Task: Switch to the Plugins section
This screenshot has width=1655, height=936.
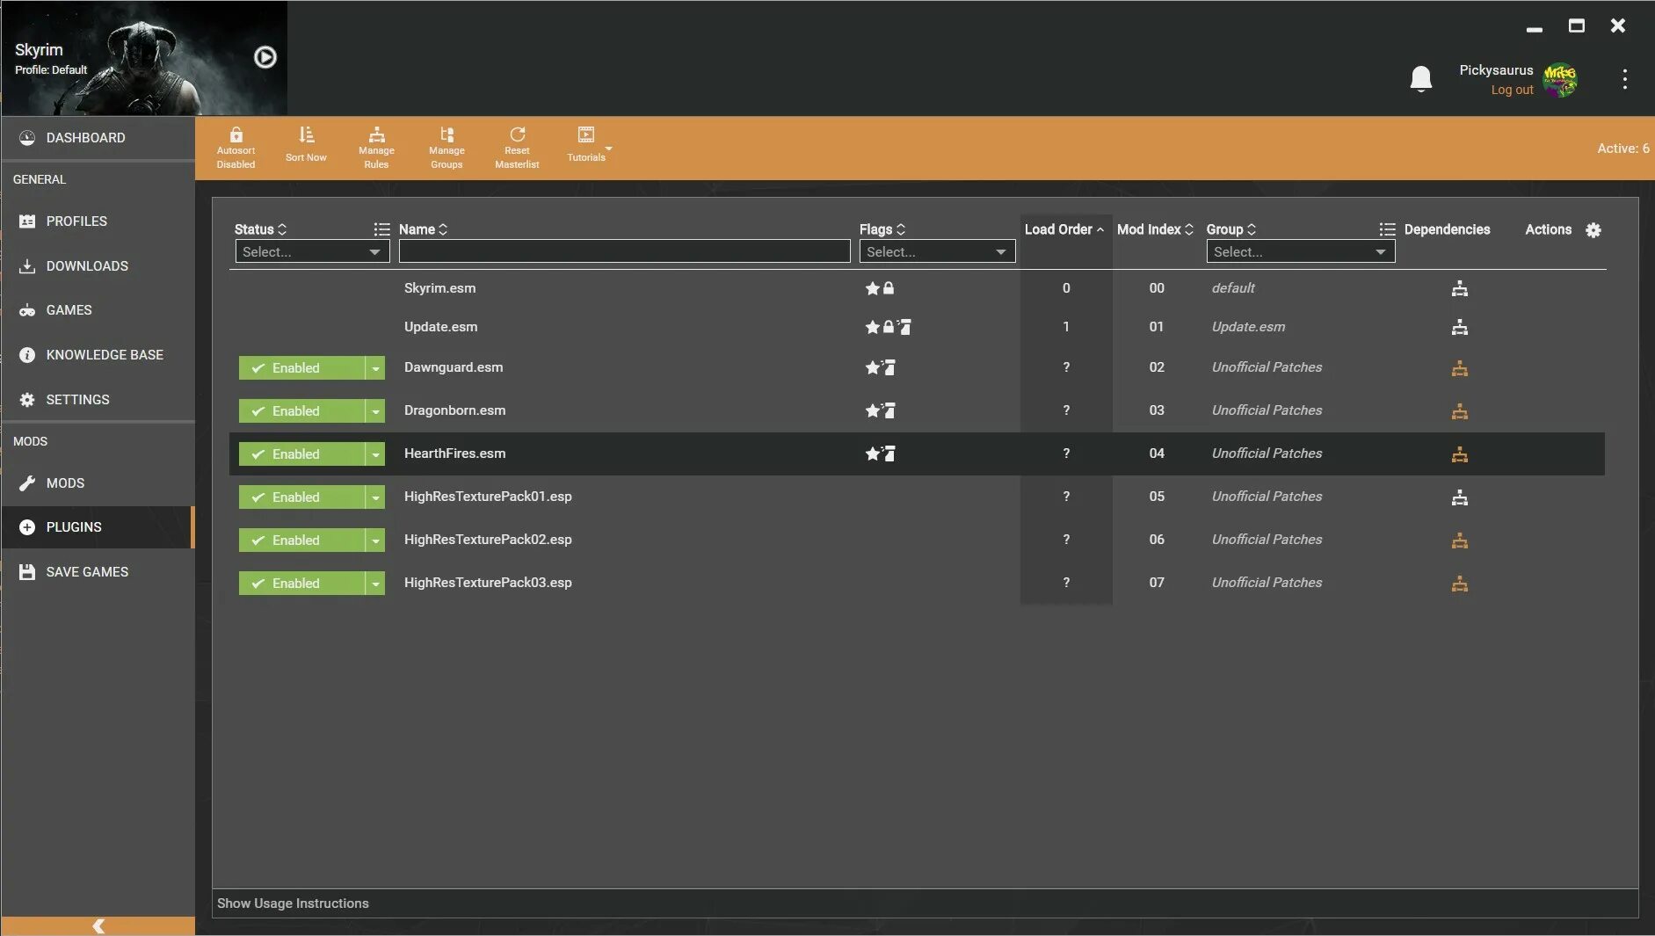Action: [74, 526]
